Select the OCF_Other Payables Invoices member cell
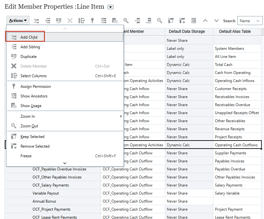This screenshot has height=219, width=264. tap(53, 177)
